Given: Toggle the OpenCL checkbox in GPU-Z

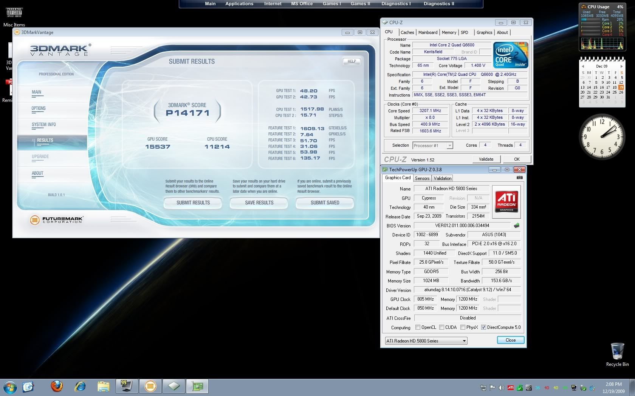Looking at the screenshot, I should pyautogui.click(x=418, y=327).
